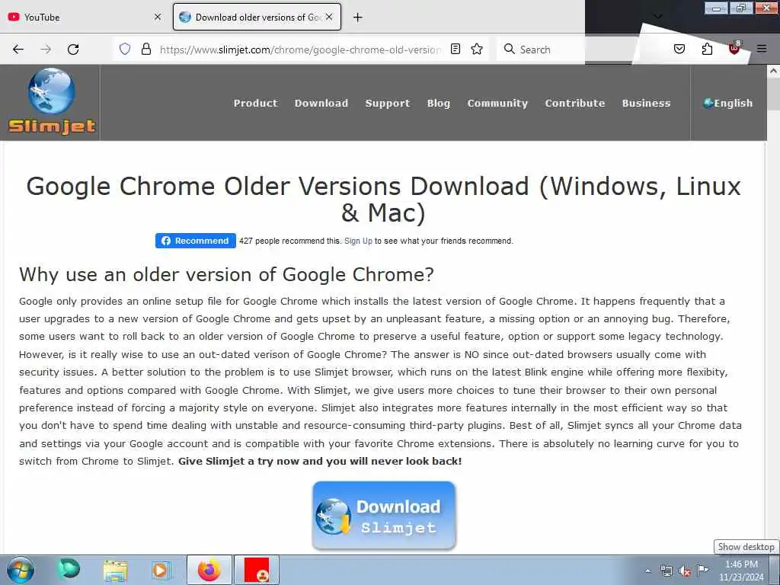Click the taskbar clock showing 1:46 PM

(x=740, y=571)
